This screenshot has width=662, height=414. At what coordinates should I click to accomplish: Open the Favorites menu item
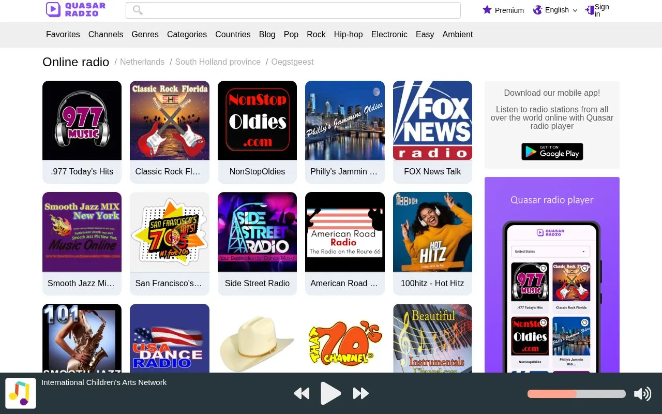pos(63,34)
